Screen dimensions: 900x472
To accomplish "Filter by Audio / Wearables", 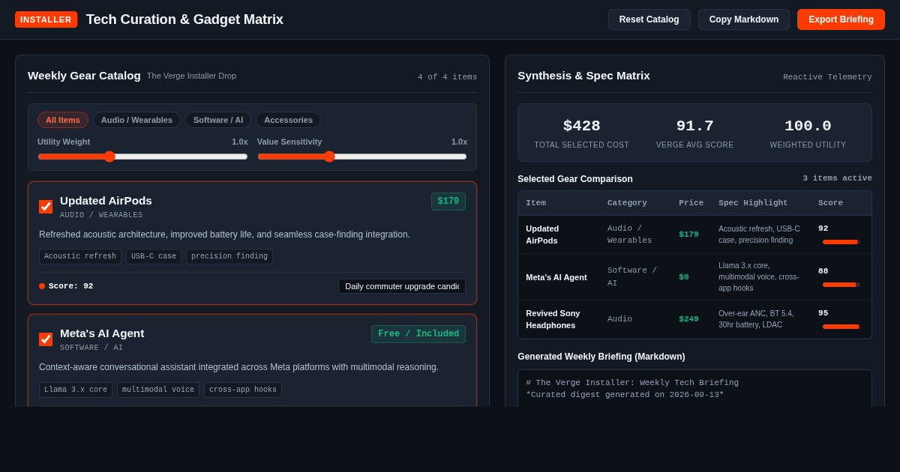I will click(x=136, y=120).
